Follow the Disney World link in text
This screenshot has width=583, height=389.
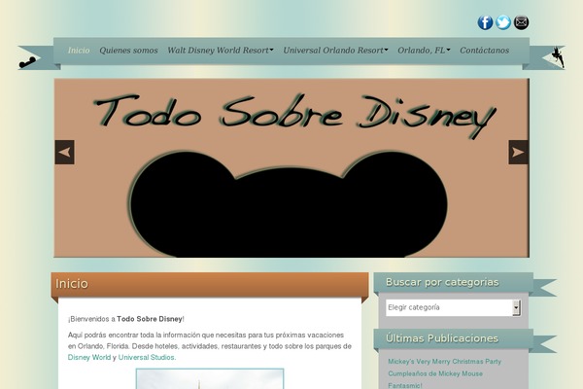point(89,357)
